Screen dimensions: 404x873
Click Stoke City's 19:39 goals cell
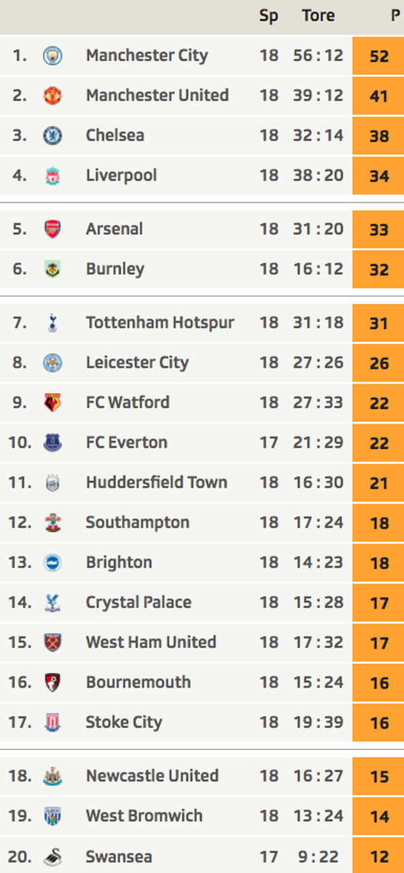[318, 722]
